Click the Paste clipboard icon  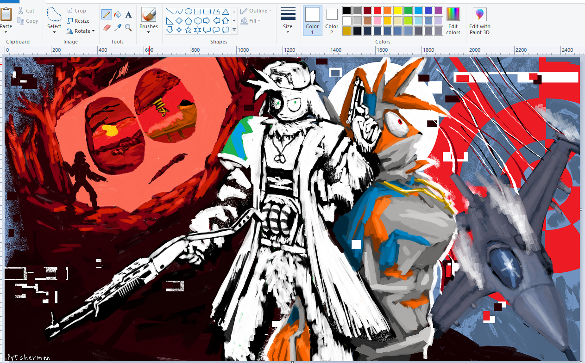coord(6,14)
